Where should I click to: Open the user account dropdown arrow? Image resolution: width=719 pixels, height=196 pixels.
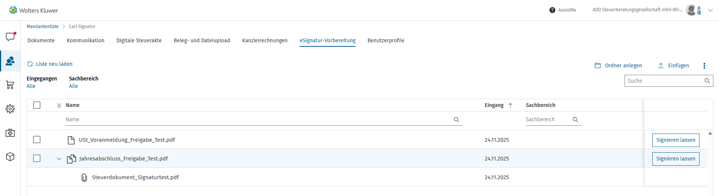[710, 10]
